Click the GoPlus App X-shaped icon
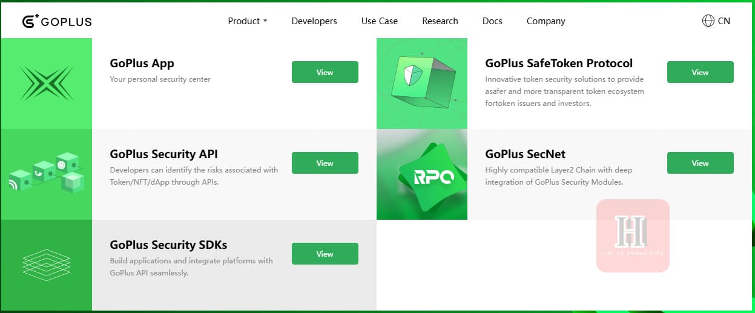The width and height of the screenshot is (755, 313). pyautogui.click(x=46, y=84)
